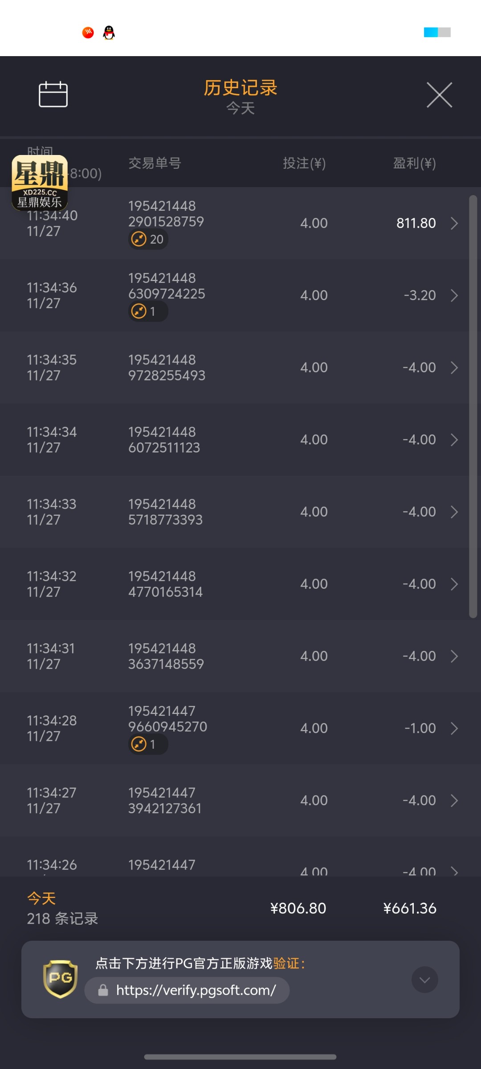Tap the spin badge on the 11:34:36 record

click(x=148, y=311)
